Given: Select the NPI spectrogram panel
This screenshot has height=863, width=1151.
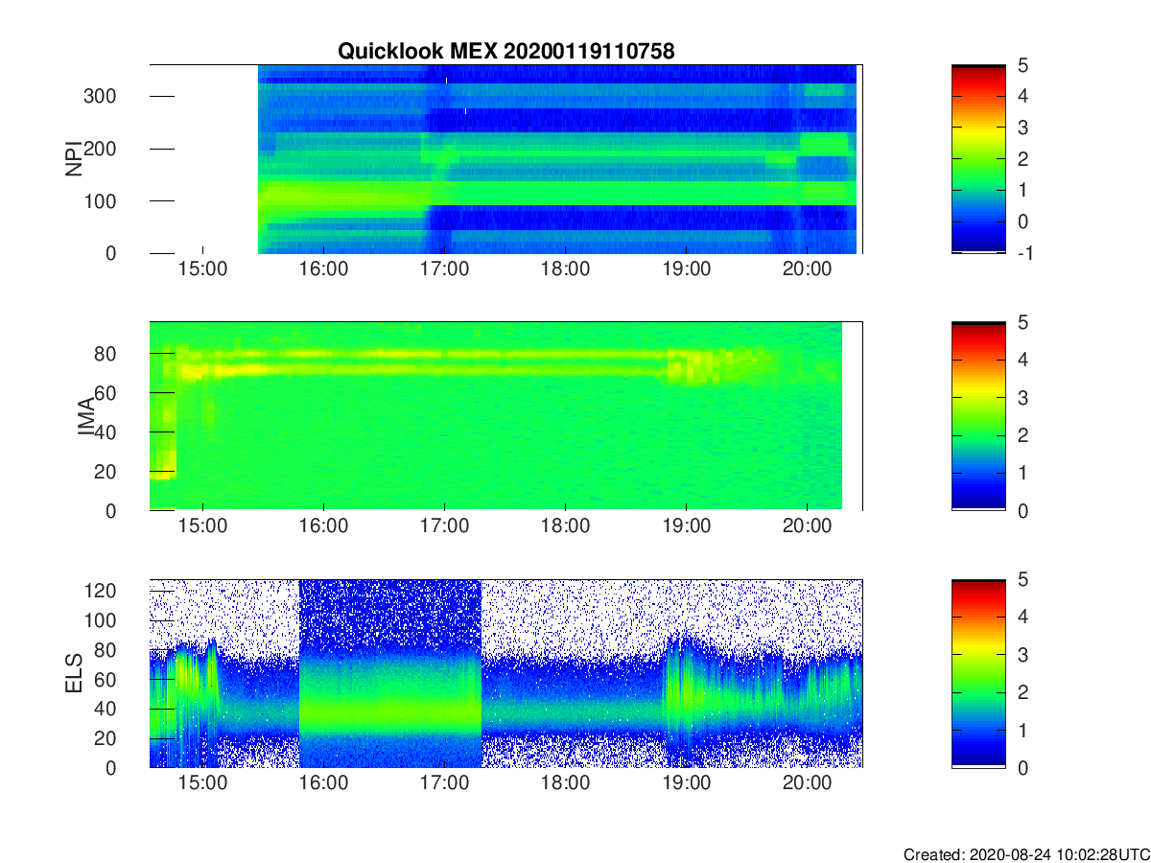Looking at the screenshot, I should 506,159.
